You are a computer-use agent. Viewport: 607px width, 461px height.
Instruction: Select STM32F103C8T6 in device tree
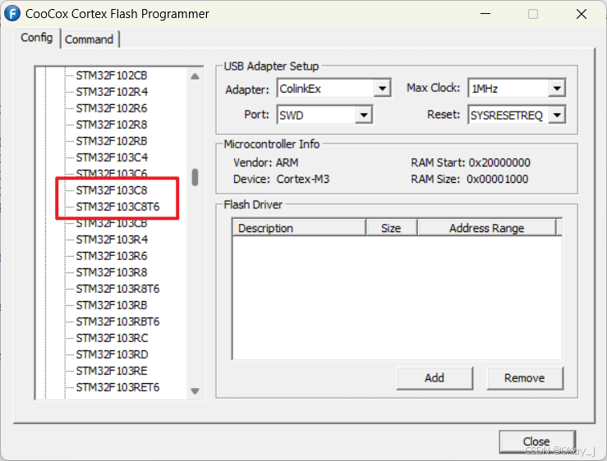(x=117, y=207)
